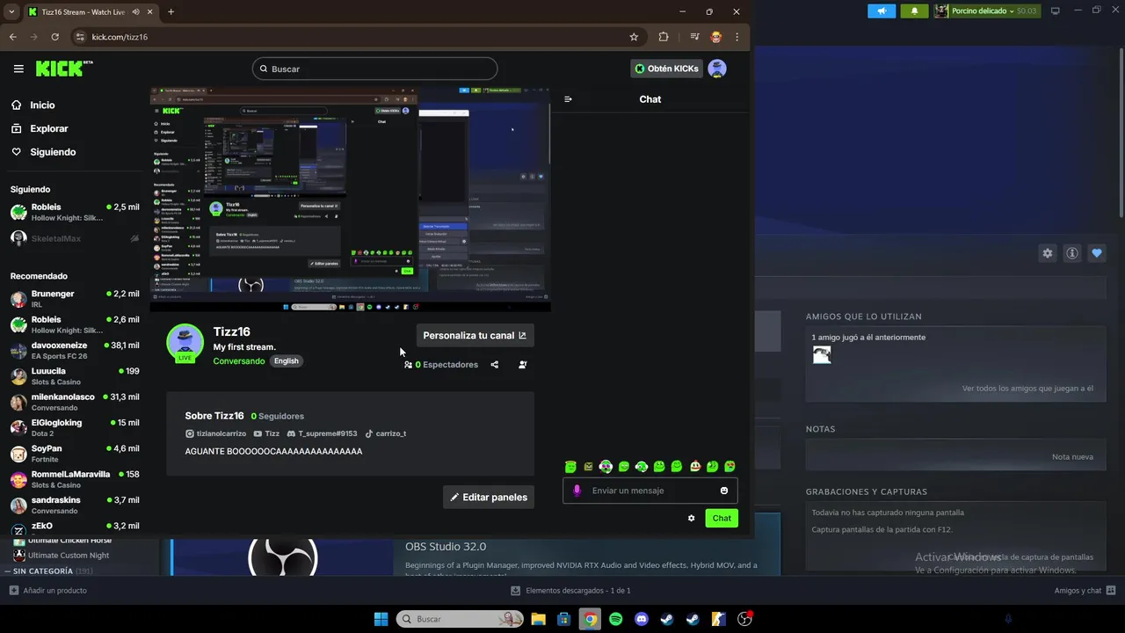Open SoyPan recommended channel
This screenshot has width=1125, height=633.
[x=75, y=454]
